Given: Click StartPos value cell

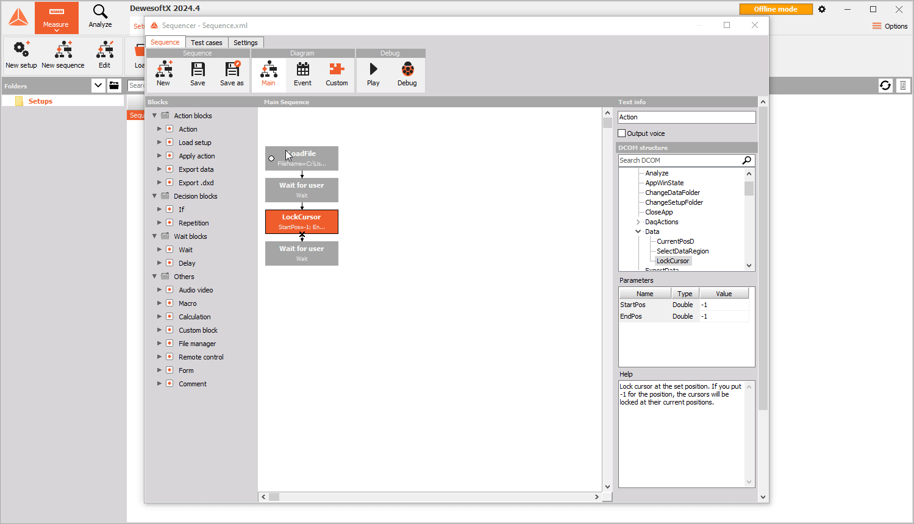Looking at the screenshot, I should (x=724, y=305).
